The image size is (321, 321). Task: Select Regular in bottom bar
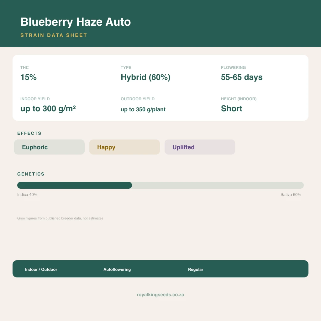coord(196,269)
